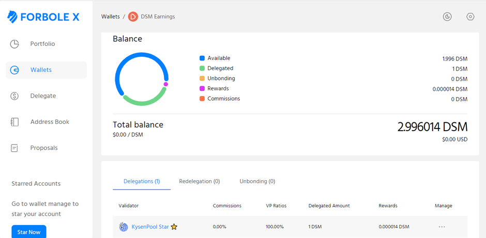Click the KysenPool Star validator avatar
The image size is (486, 238).
(x=124, y=227)
